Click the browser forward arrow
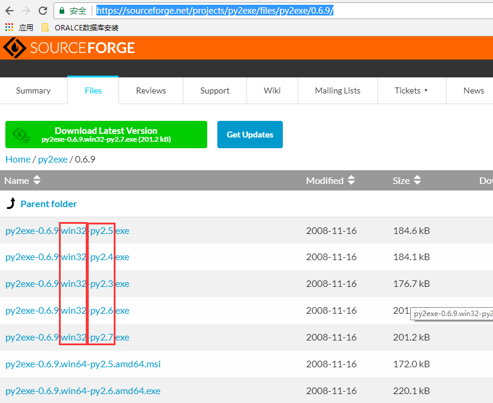Image resolution: width=493 pixels, height=403 pixels. tap(26, 11)
